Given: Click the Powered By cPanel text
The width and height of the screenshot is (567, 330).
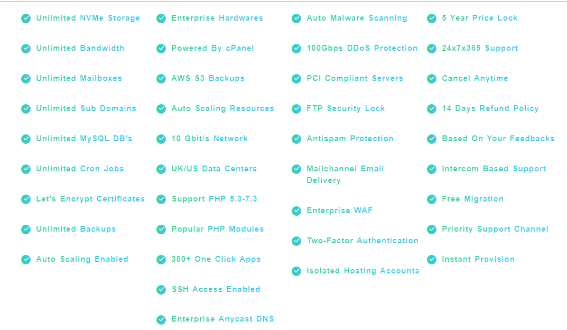Looking at the screenshot, I should pos(212,49).
